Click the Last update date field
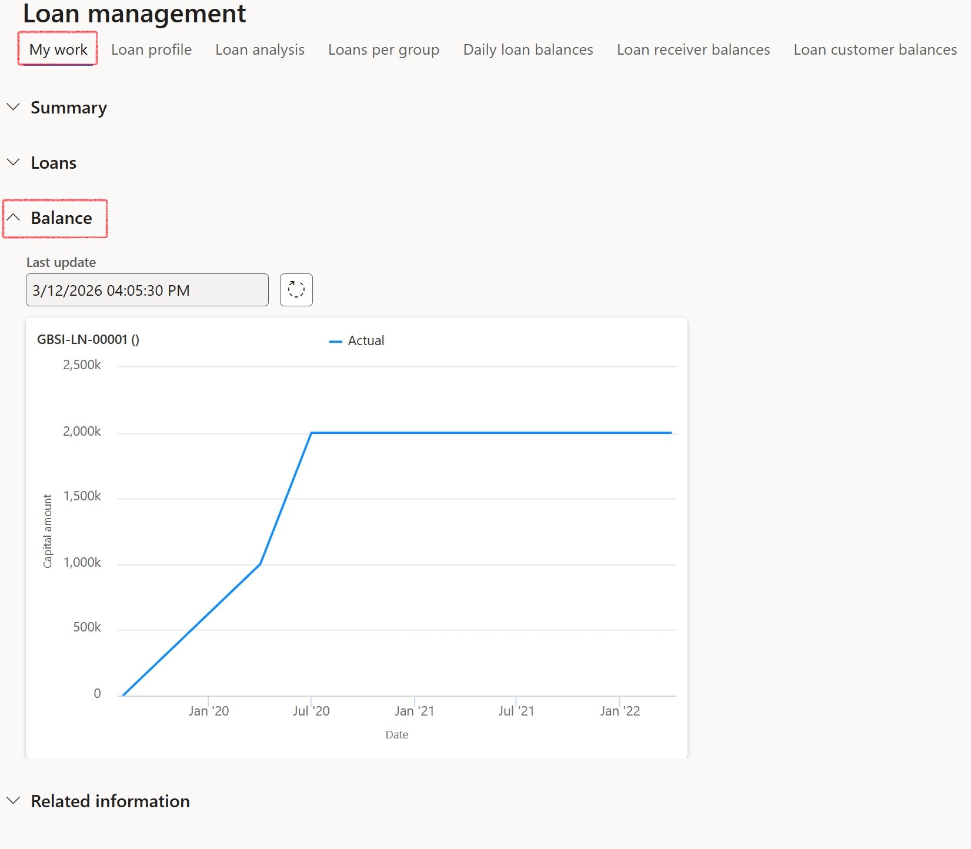Viewport: 971px width, 849px height. point(147,290)
